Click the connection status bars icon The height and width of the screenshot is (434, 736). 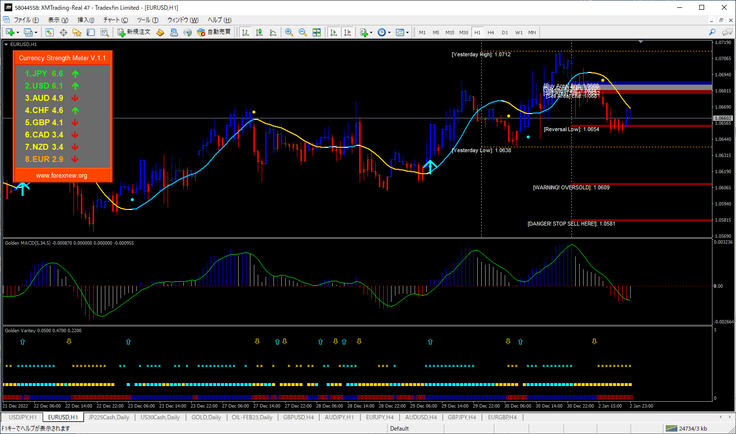point(671,429)
